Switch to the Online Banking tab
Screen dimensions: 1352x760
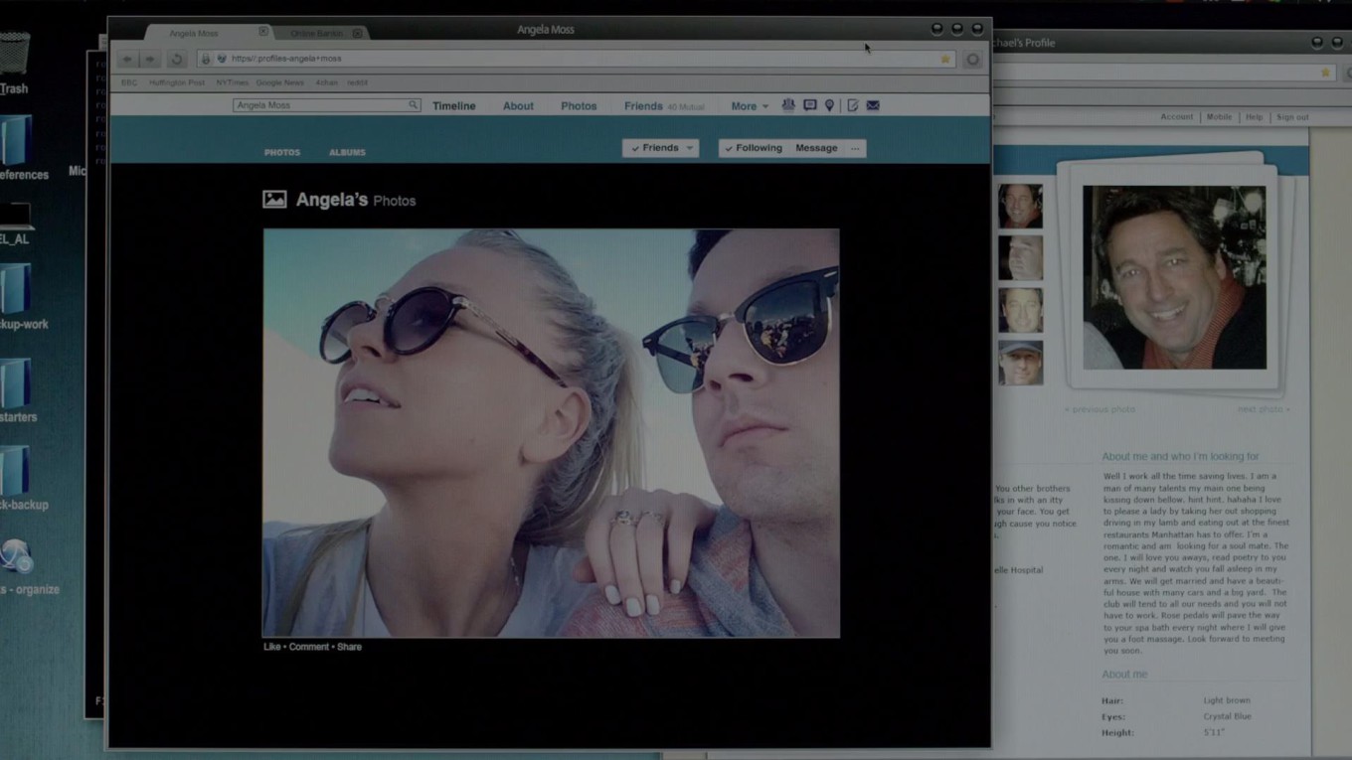click(318, 33)
